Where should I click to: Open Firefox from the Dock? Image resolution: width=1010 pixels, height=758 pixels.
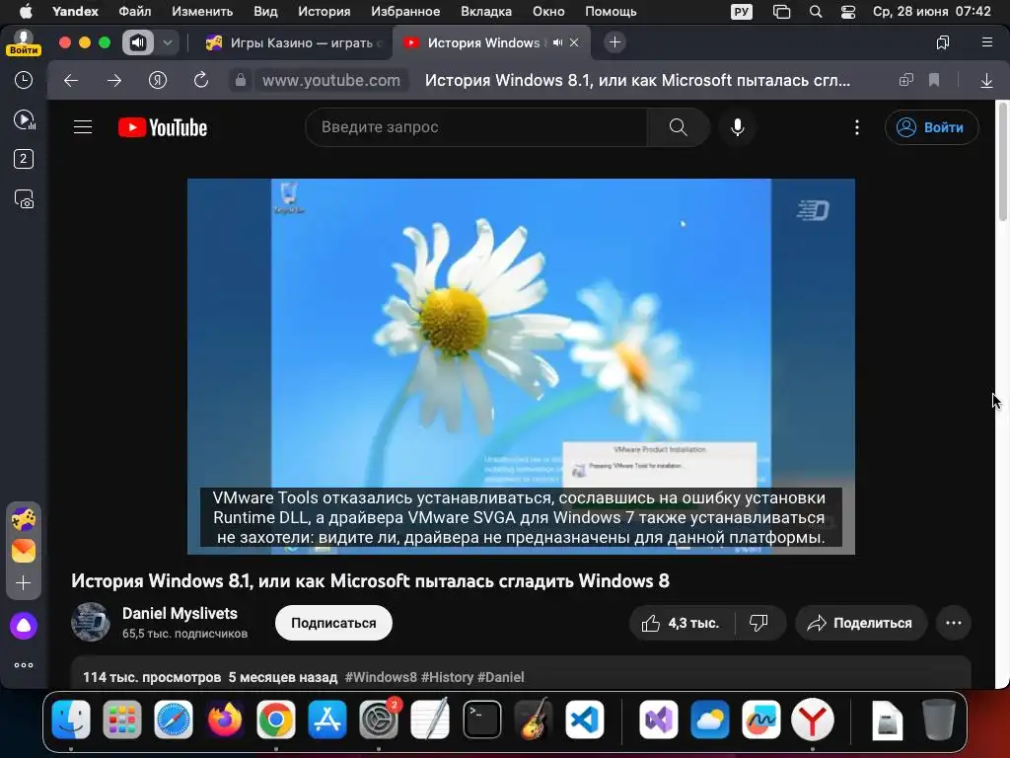click(225, 720)
